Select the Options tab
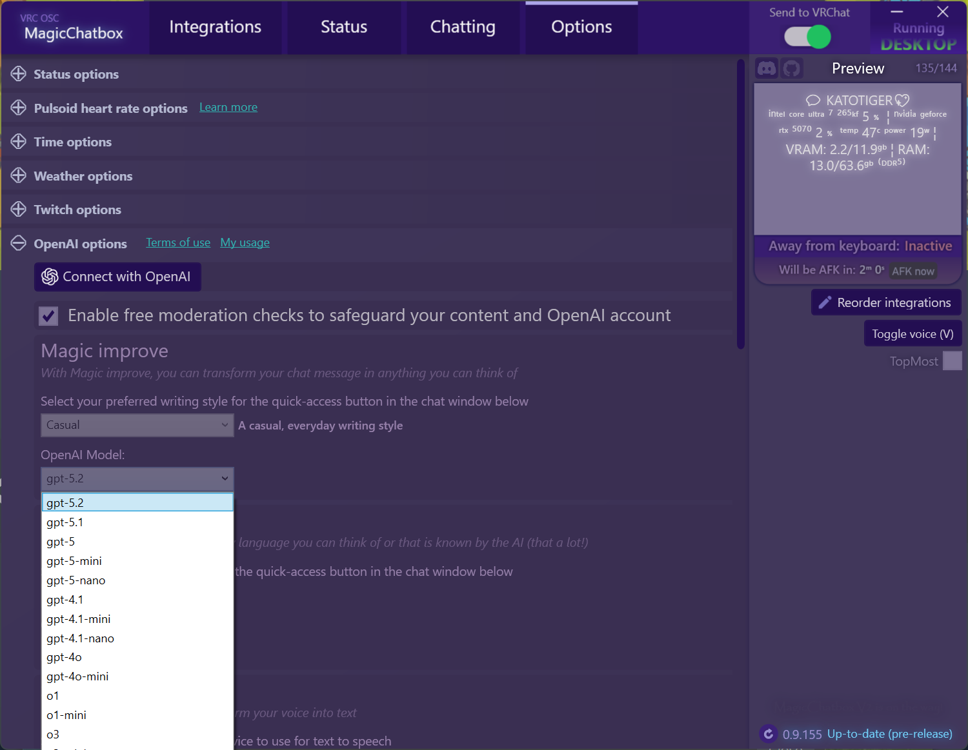 pyautogui.click(x=581, y=27)
